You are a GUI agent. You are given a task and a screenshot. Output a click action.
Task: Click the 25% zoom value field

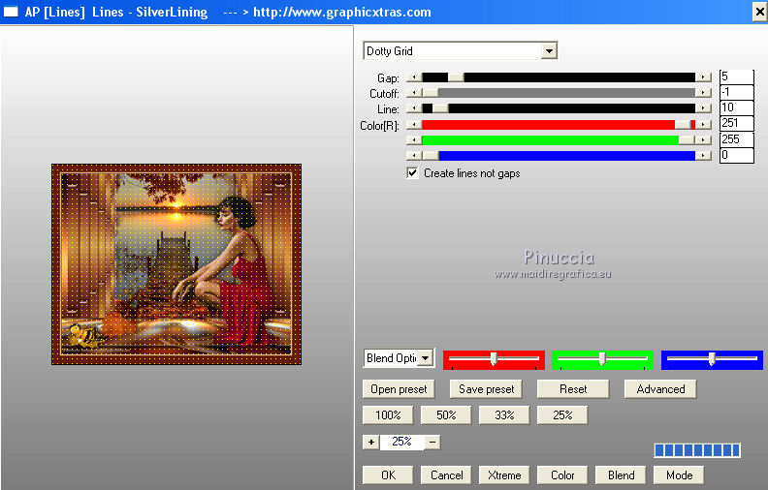pos(401,442)
